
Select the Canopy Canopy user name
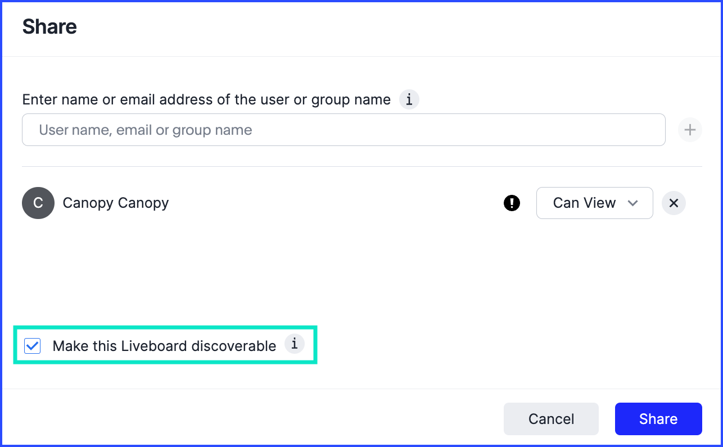pyautogui.click(x=116, y=203)
